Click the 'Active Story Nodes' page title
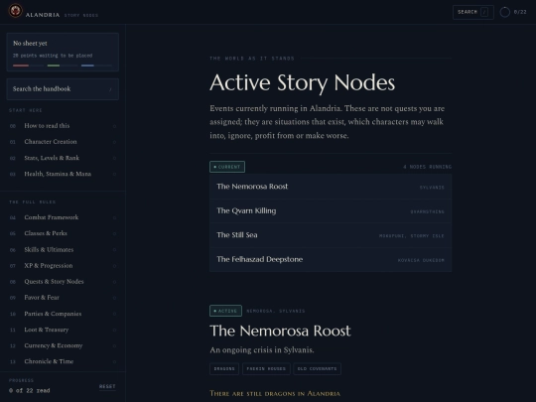 click(302, 83)
